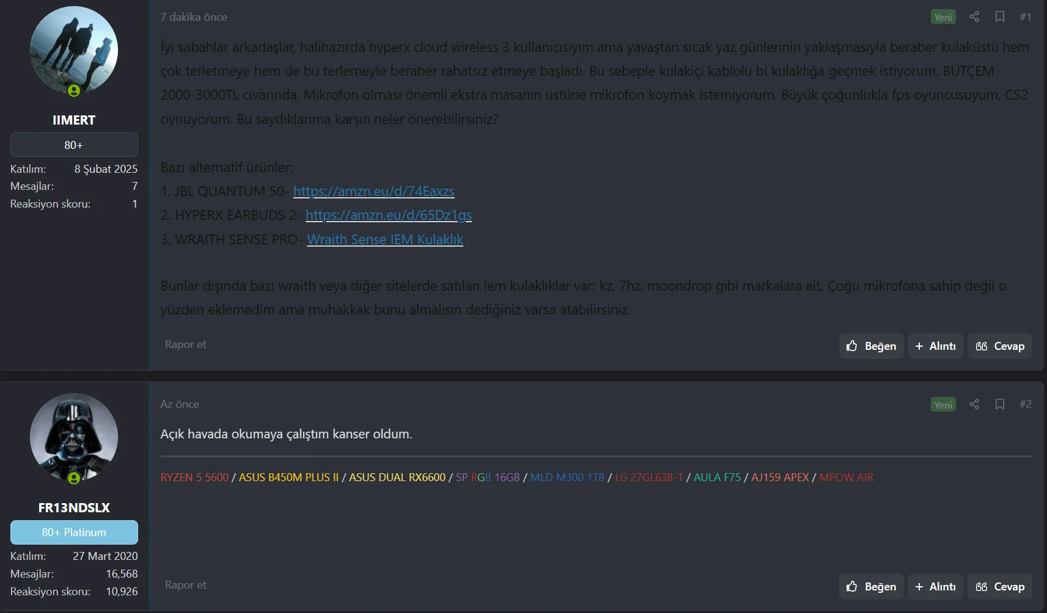The image size is (1047, 613).
Task: Click 'RYZEN 5 5600' in signature
Action: click(194, 477)
